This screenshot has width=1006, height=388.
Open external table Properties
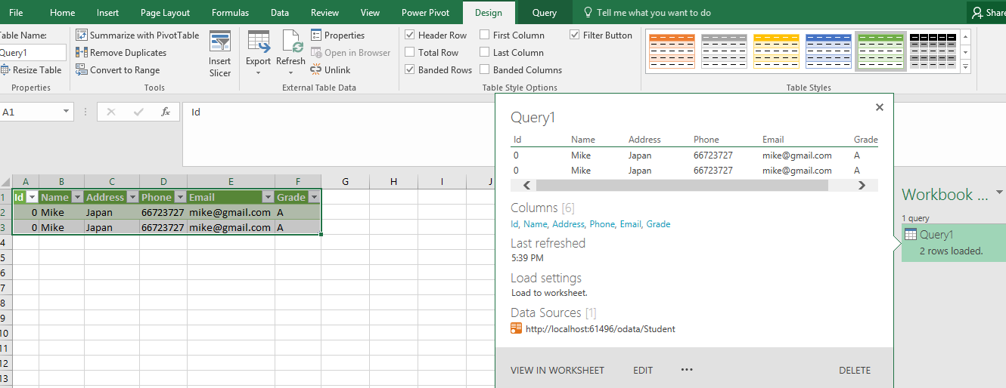pyautogui.click(x=337, y=35)
